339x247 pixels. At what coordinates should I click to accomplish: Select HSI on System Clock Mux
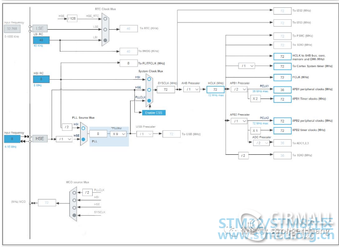point(149,79)
